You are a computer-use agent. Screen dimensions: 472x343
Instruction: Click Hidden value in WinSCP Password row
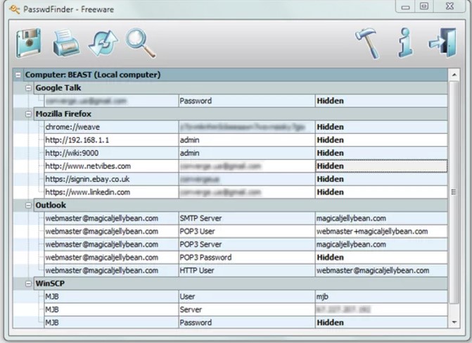381,323
